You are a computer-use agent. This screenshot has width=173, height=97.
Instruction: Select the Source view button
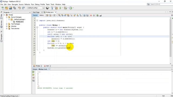pyautogui.click(x=35, y=15)
